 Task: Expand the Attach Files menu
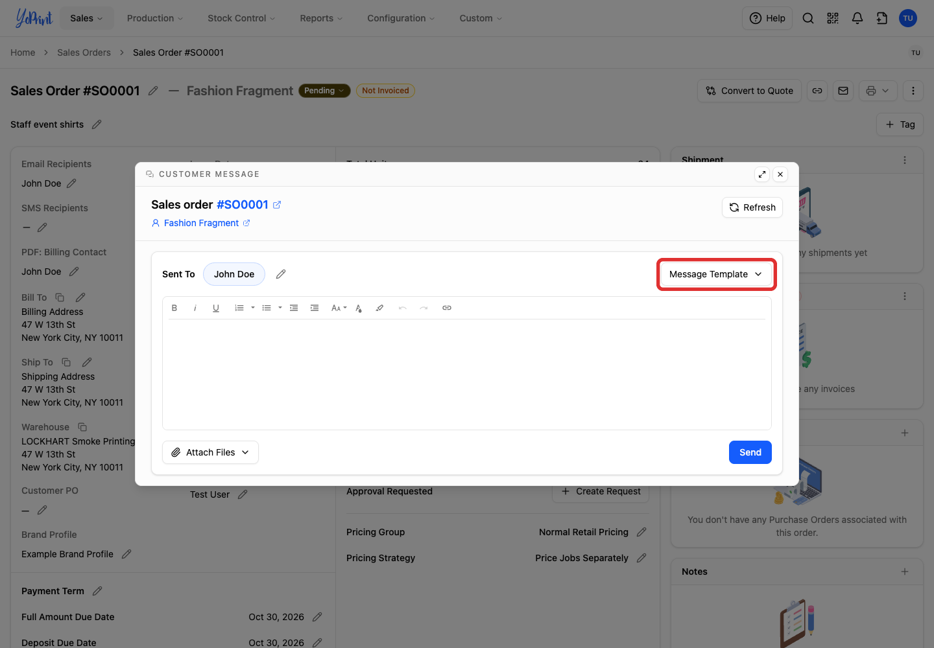[x=210, y=452]
